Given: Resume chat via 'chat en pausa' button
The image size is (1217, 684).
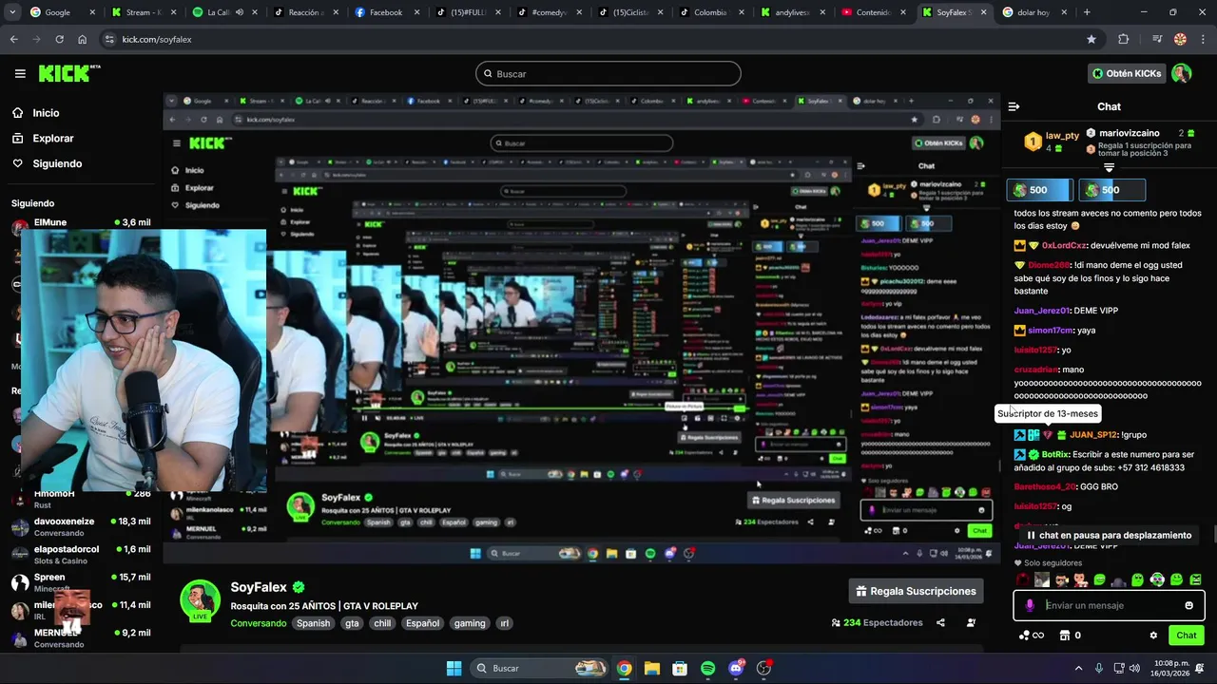Looking at the screenshot, I should (x=1108, y=535).
